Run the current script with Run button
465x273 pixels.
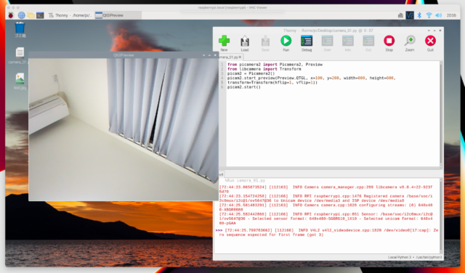[x=286, y=44]
